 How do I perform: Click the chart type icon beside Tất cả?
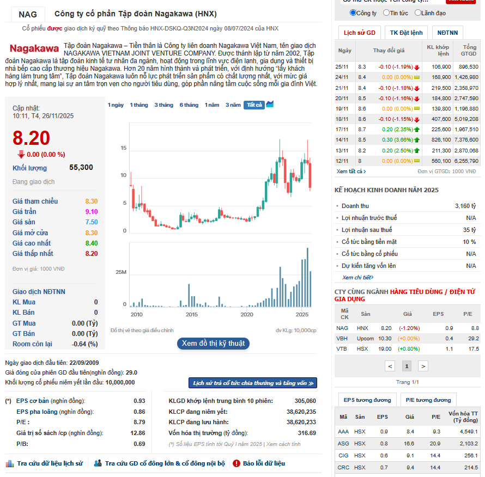(x=270, y=104)
